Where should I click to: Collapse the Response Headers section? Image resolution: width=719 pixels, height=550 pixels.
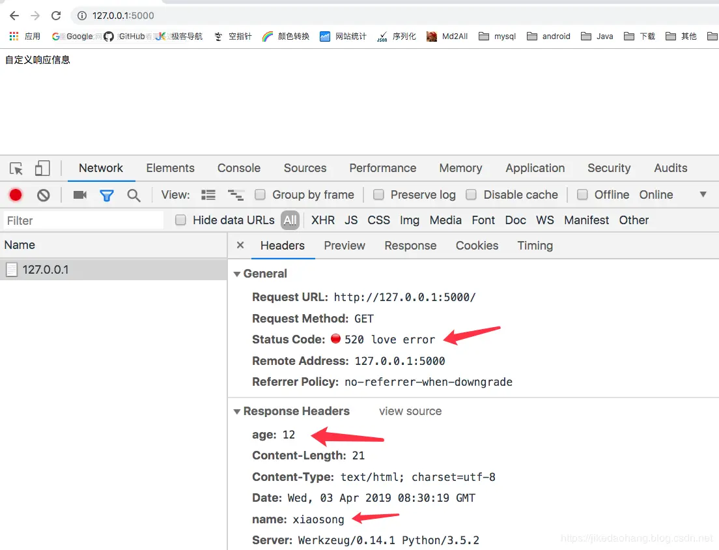point(237,411)
